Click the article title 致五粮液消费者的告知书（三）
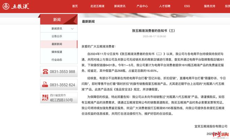230x140 pixels. (x=150, y=31)
